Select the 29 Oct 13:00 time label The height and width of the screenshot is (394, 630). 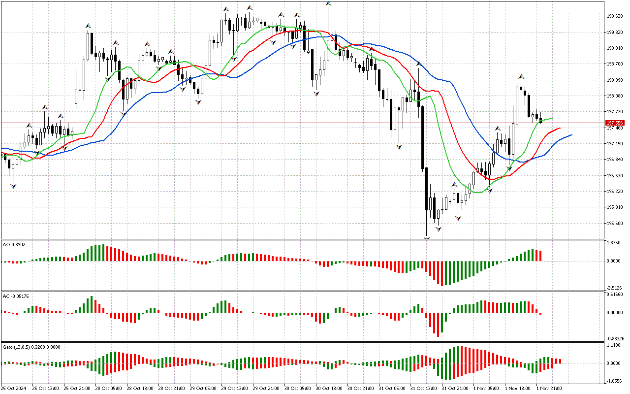pyautogui.click(x=235, y=389)
